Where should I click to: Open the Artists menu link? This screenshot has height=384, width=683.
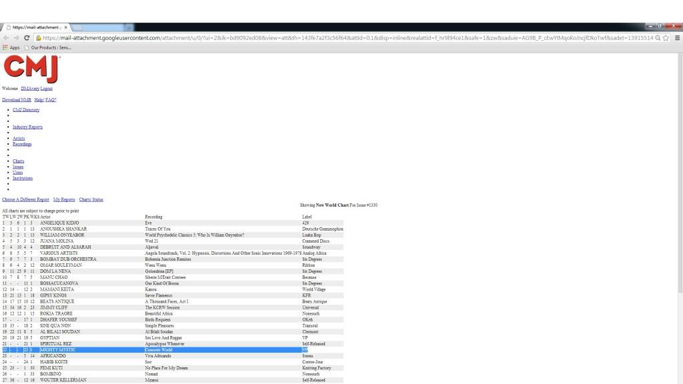[19, 139]
